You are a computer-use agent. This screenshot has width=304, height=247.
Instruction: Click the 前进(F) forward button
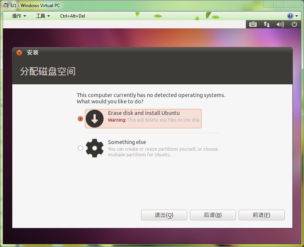[x=262, y=215]
